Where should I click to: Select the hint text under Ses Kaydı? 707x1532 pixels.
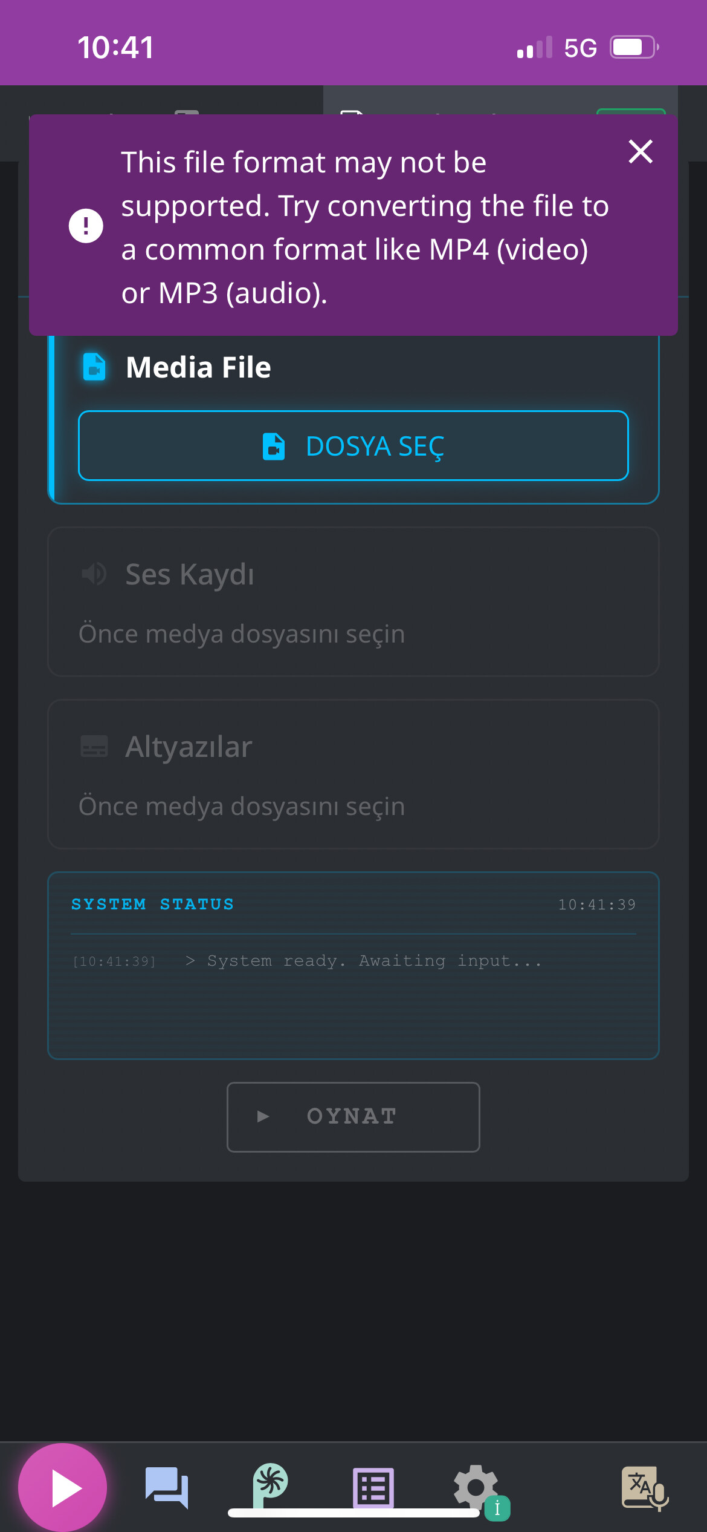coord(242,634)
